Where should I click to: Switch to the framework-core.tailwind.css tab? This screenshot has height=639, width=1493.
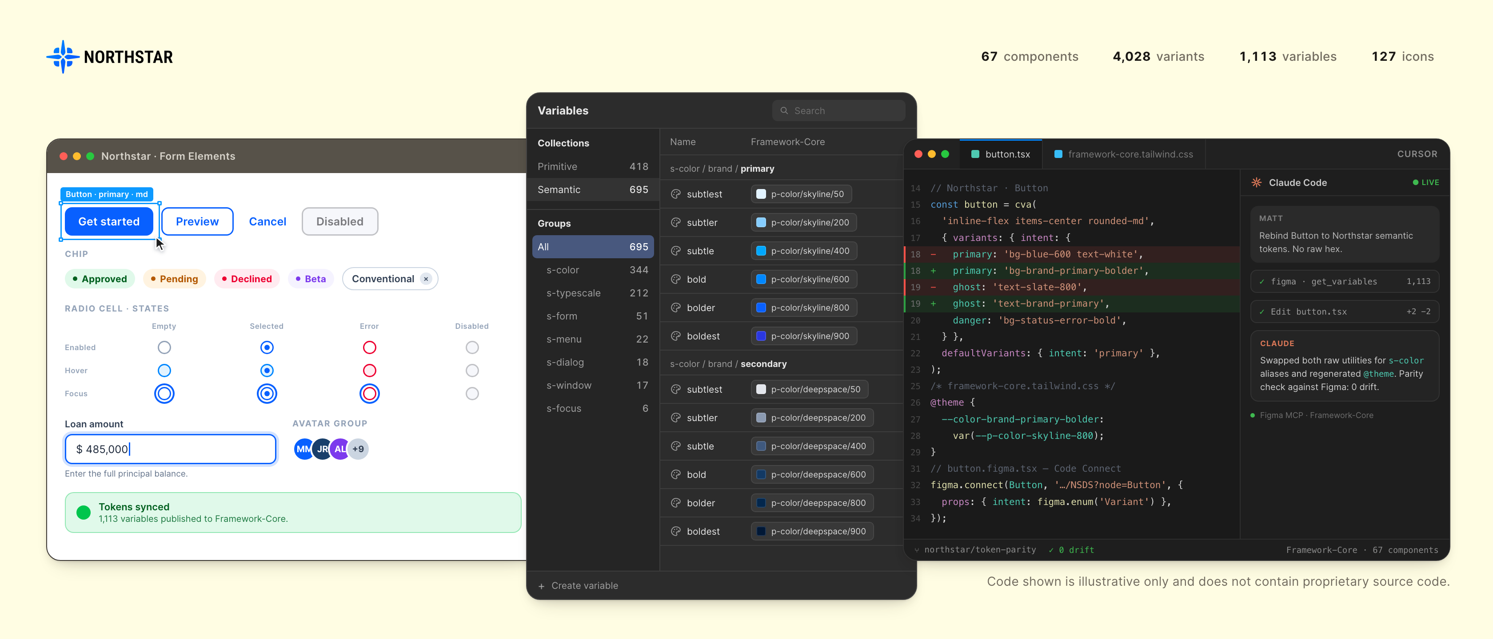(1123, 154)
